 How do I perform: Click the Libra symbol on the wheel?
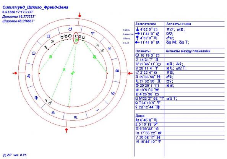click(x=53, y=112)
